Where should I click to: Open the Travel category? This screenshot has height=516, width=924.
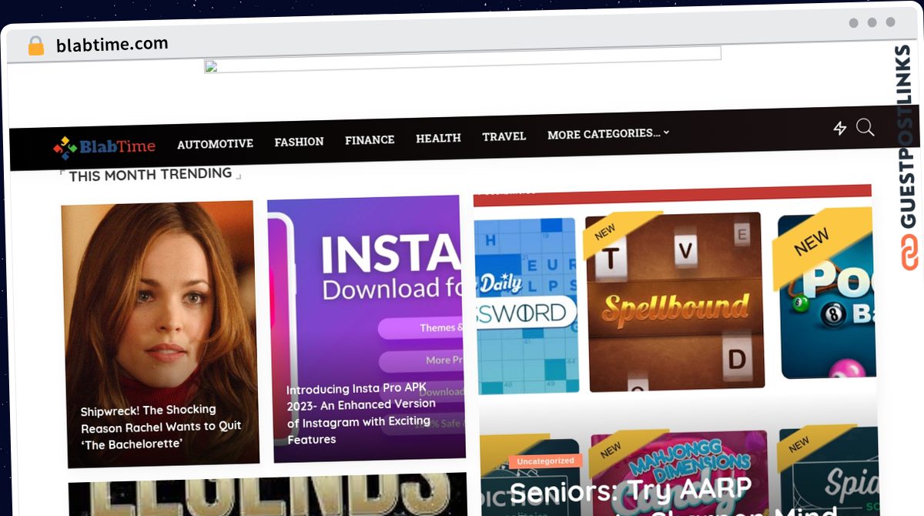click(504, 136)
